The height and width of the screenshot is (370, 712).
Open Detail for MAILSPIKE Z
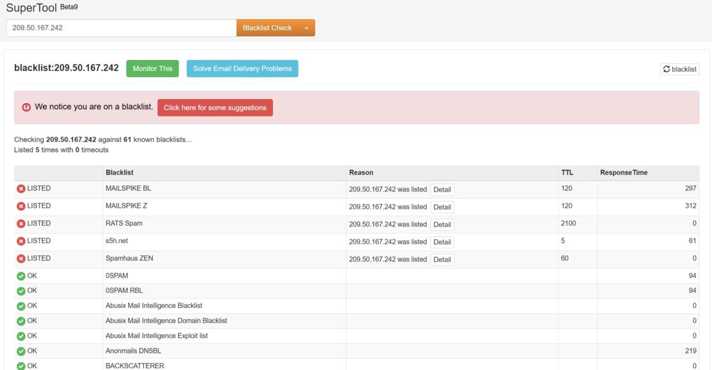pos(442,207)
